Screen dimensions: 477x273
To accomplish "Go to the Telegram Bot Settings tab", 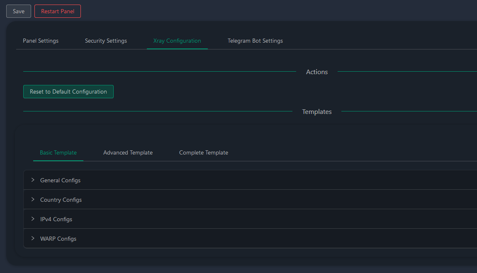I will coord(255,41).
